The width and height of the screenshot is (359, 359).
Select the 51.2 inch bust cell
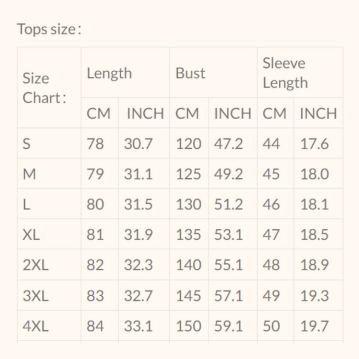coord(228,204)
